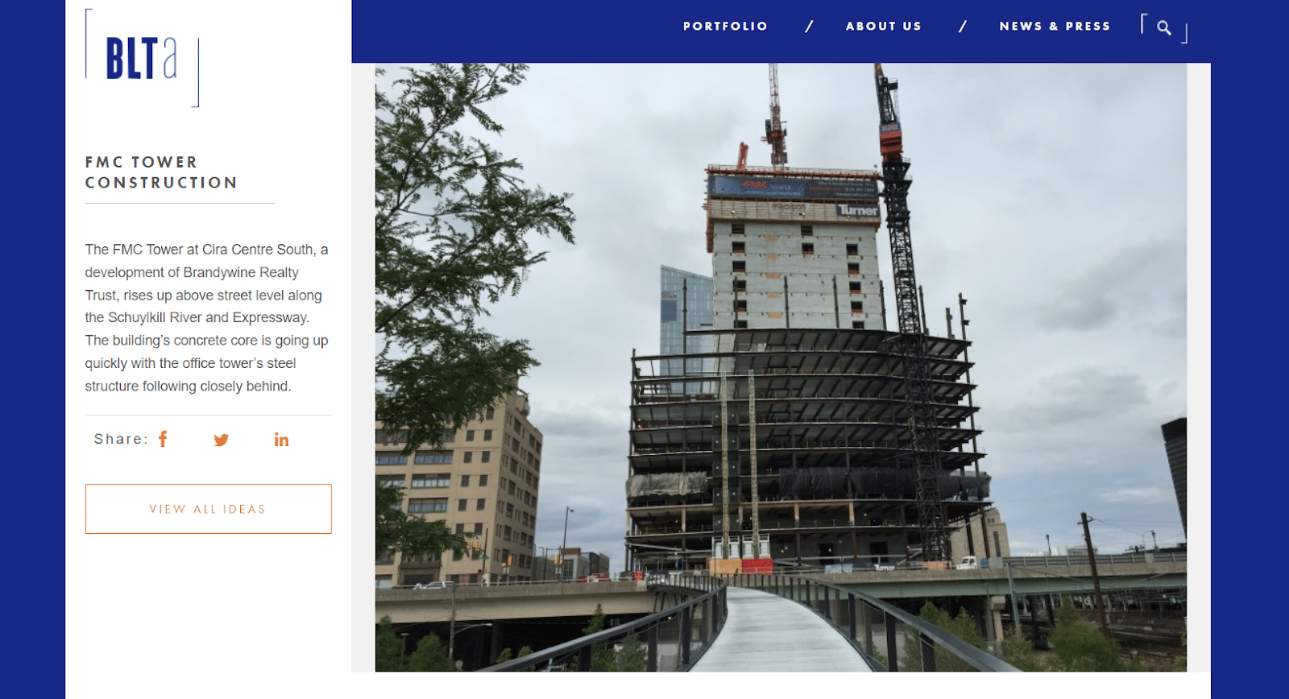Click the Turner banner on the tower

pos(857,210)
